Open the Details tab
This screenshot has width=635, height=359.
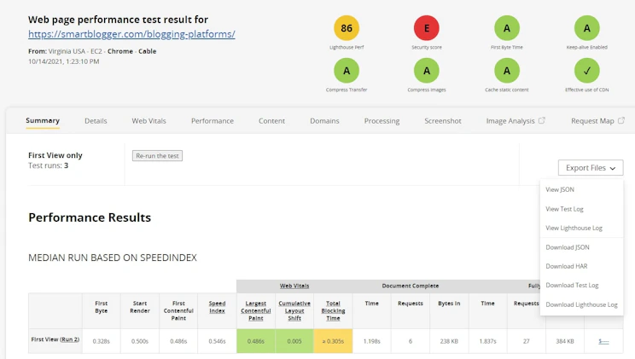pos(96,120)
